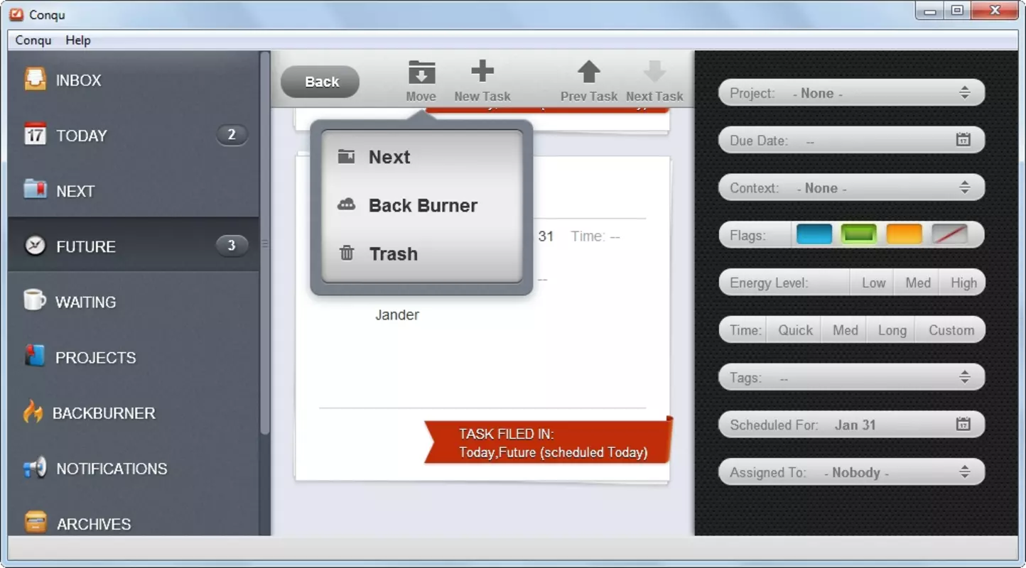Click the Move toolbar icon

pos(421,72)
